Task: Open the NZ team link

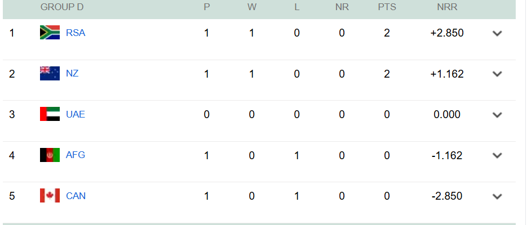Action: click(x=72, y=74)
